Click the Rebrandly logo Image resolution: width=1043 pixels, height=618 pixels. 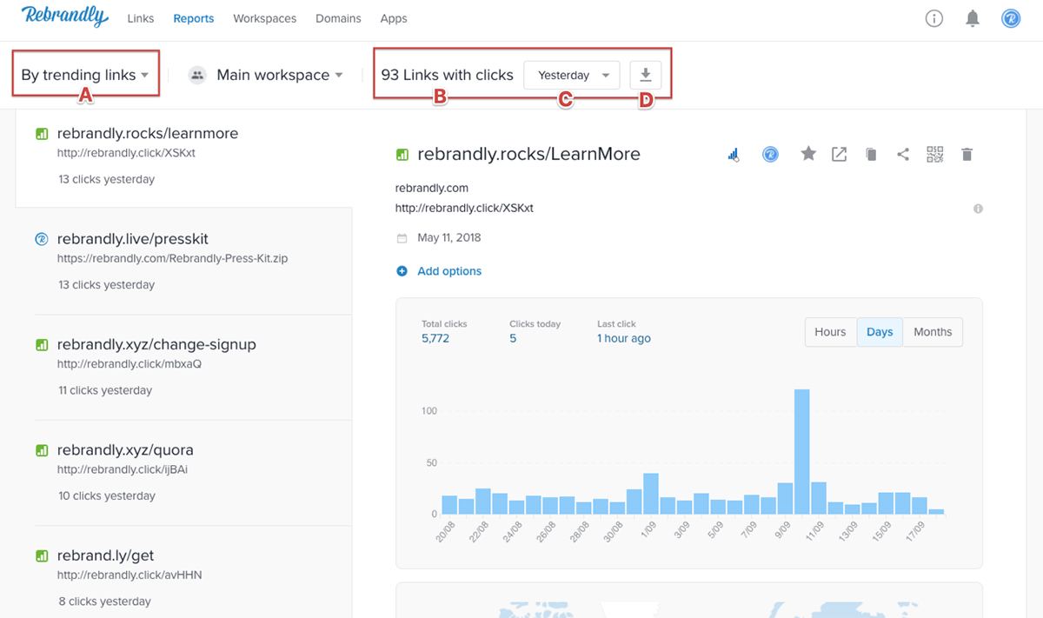pyautogui.click(x=65, y=17)
